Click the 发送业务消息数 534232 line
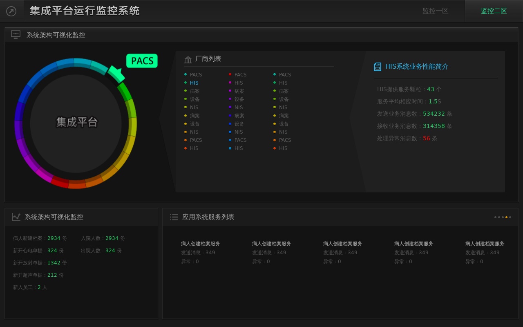 point(415,114)
